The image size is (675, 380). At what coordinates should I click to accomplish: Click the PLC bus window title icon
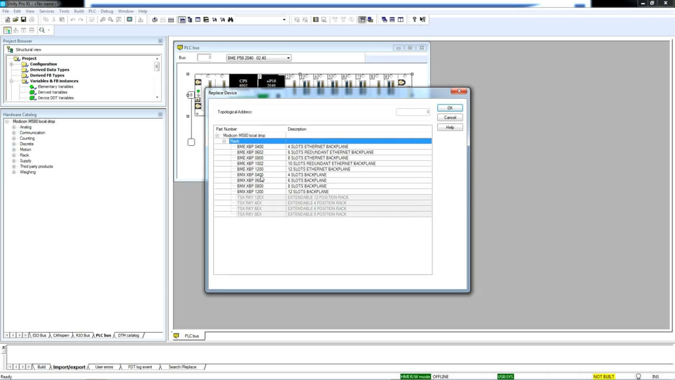(x=180, y=47)
